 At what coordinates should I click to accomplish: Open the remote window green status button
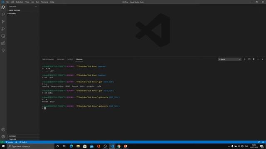[2, 142]
